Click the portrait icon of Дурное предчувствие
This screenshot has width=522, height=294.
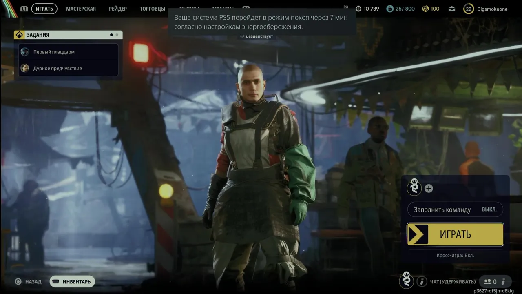click(x=25, y=68)
